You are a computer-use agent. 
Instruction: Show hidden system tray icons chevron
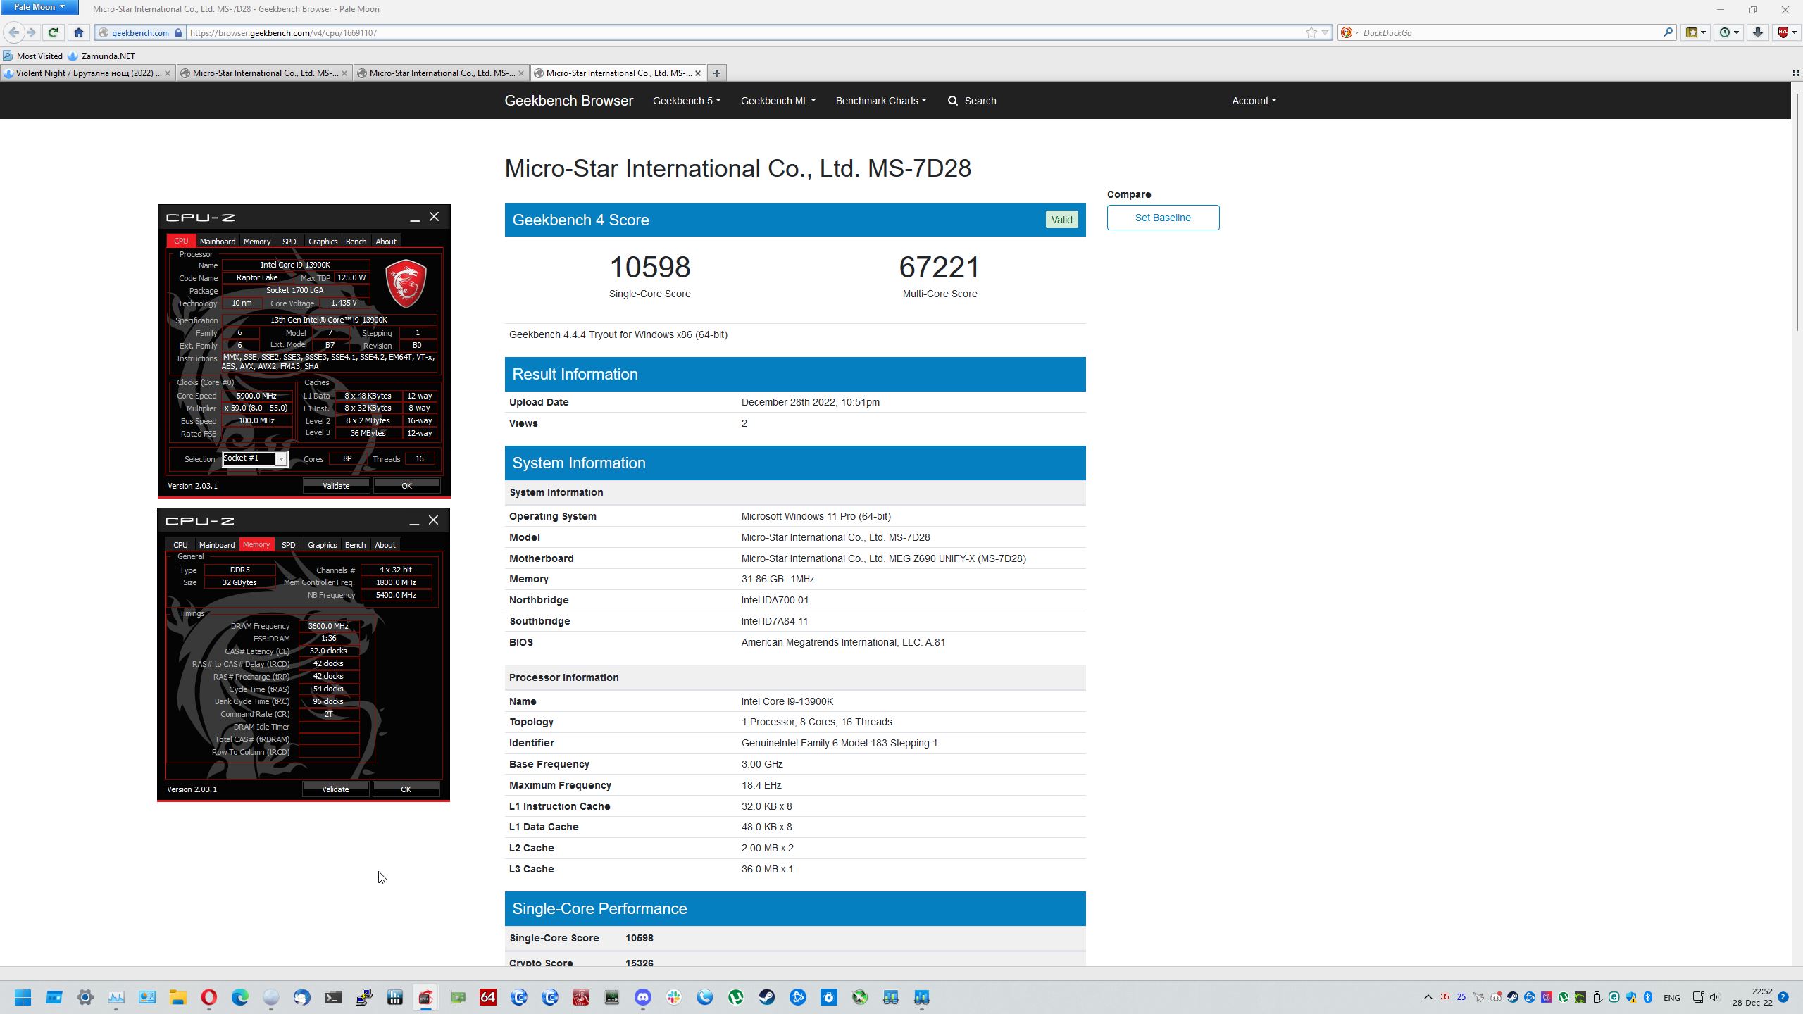[1428, 997]
